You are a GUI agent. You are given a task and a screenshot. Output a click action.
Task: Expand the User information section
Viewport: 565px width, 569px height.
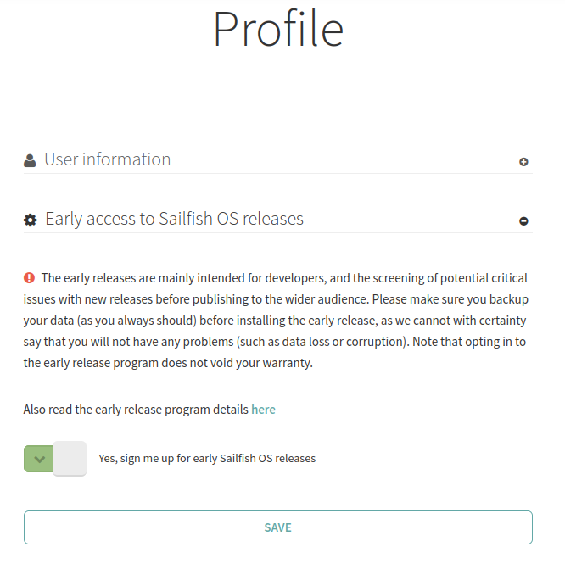point(107,159)
